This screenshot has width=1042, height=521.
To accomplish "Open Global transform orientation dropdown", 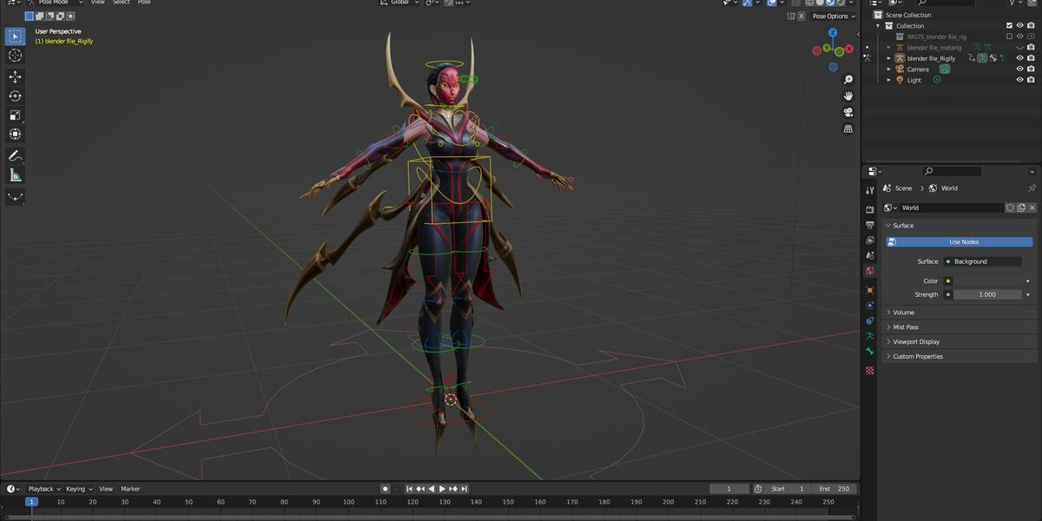I will (401, 3).
